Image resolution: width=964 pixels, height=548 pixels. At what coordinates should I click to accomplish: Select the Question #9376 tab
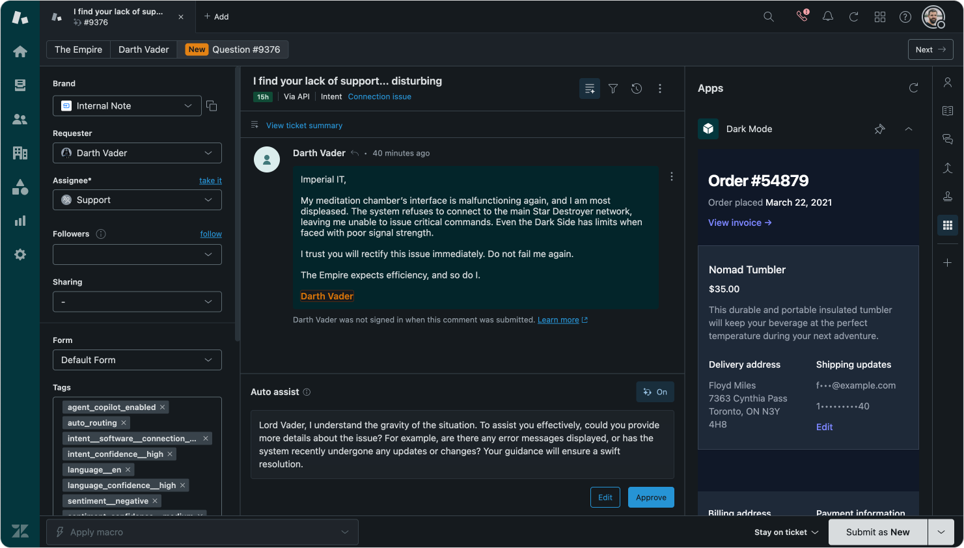click(233, 49)
